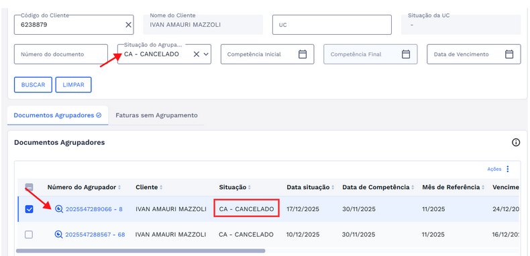Toggle the select-all header checkbox

pyautogui.click(x=29, y=187)
